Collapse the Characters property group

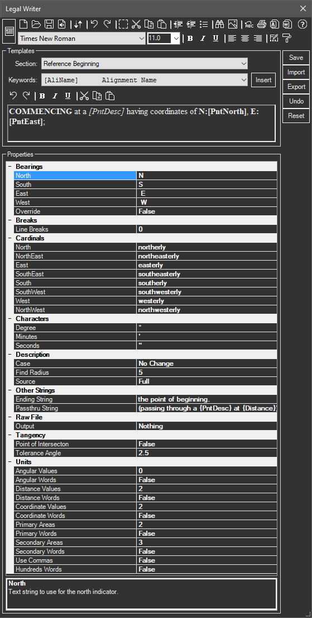pos(10,318)
